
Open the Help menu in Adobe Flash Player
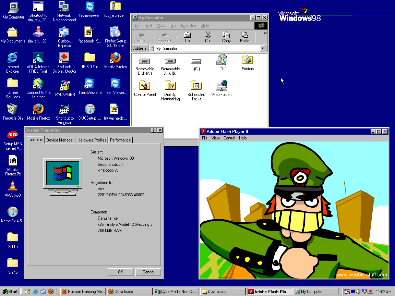pyautogui.click(x=243, y=138)
